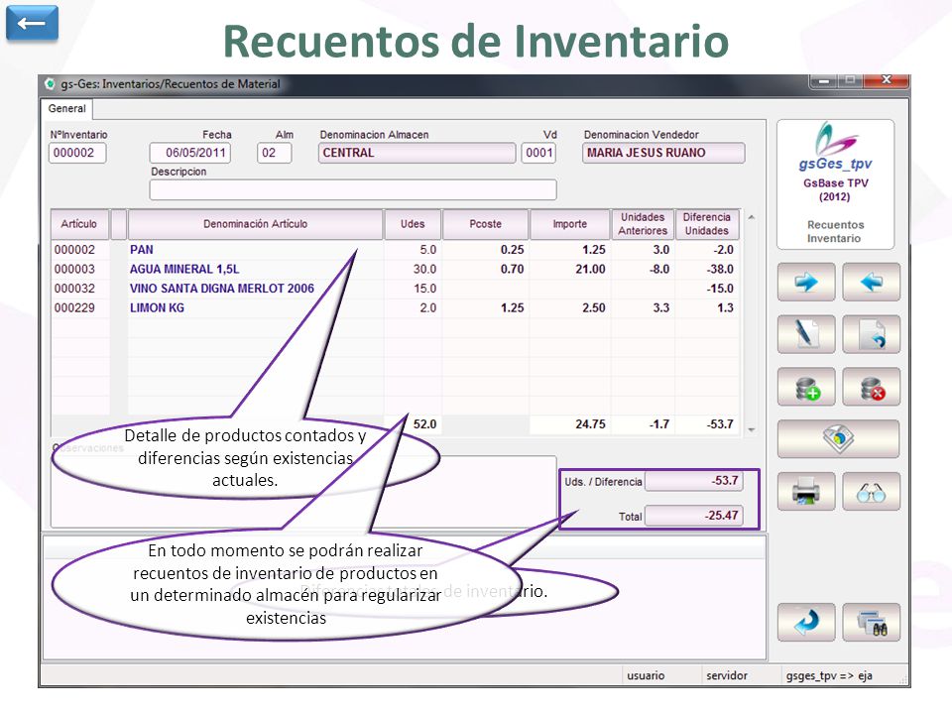Click the Diferencia Unidades column header
The height and width of the screenshot is (714, 952).
[707, 224]
